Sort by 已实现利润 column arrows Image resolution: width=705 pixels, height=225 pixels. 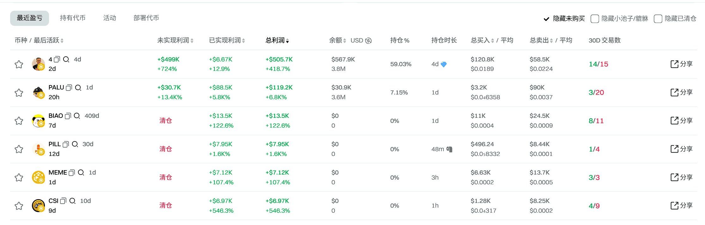(243, 41)
